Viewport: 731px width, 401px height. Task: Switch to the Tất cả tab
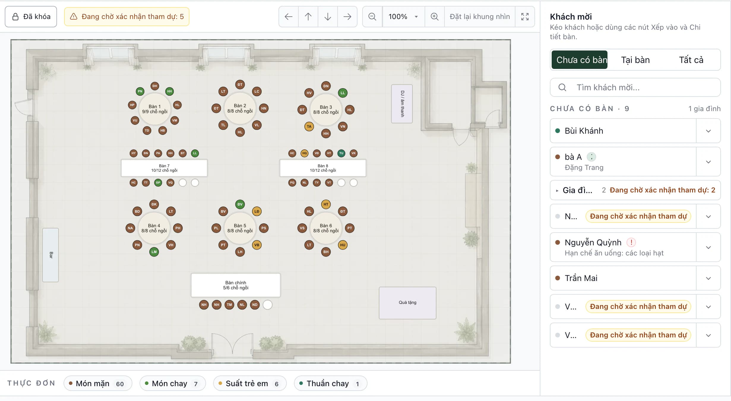(x=691, y=60)
